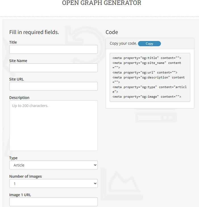Click the Code section heading
199x207 pixels.
click(112, 32)
